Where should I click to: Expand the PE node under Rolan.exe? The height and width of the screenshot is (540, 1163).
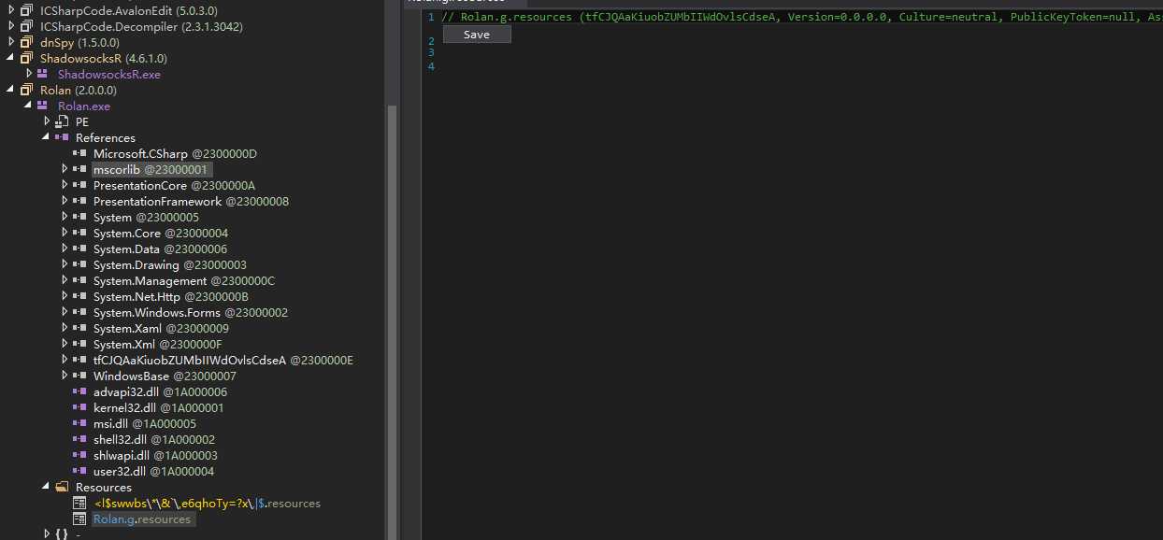click(47, 121)
